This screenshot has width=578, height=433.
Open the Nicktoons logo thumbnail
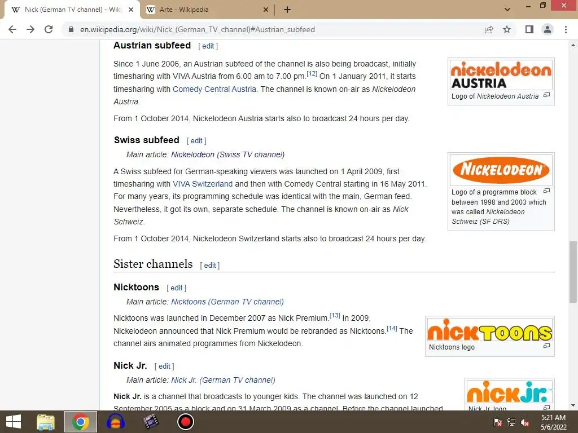click(490, 330)
